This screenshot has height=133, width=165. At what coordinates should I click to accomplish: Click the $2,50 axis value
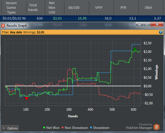[147, 43]
